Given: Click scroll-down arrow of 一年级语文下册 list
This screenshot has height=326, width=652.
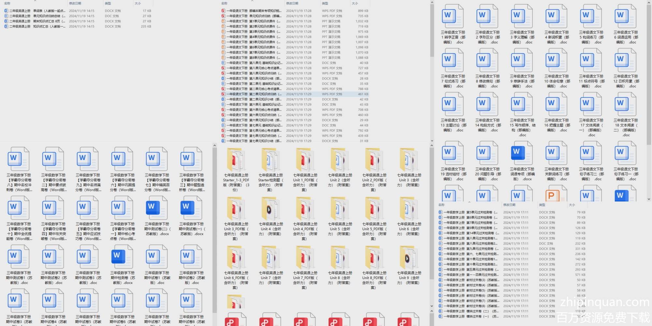Looking at the screenshot, I should [x=432, y=141].
